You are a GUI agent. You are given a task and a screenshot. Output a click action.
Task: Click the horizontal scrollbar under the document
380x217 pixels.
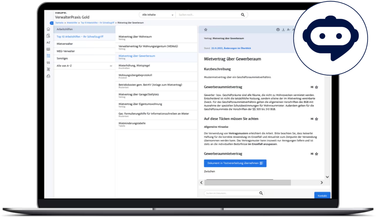(x=248, y=183)
